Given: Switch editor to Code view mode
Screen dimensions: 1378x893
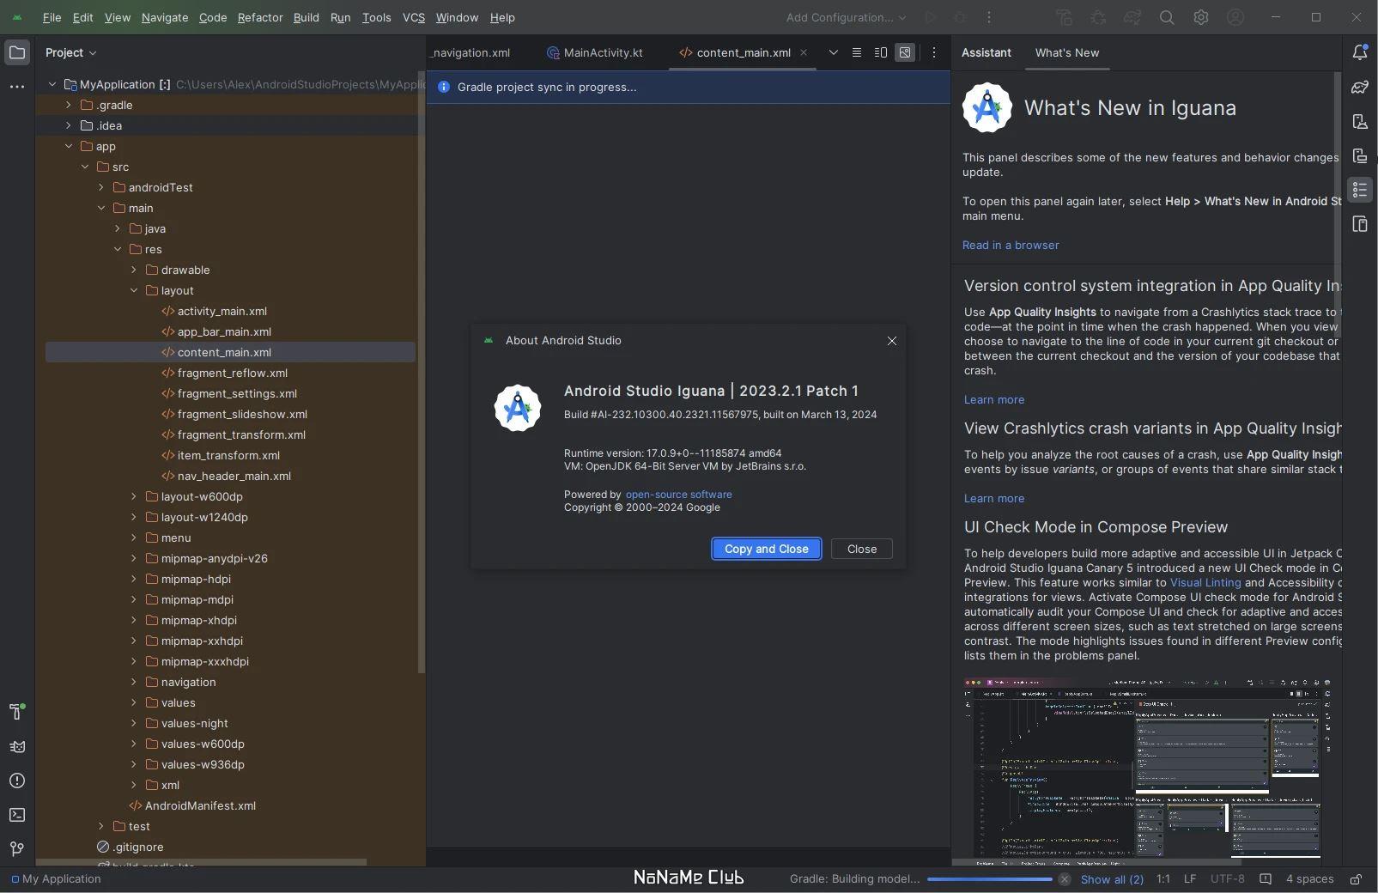Looking at the screenshot, I should tap(856, 52).
